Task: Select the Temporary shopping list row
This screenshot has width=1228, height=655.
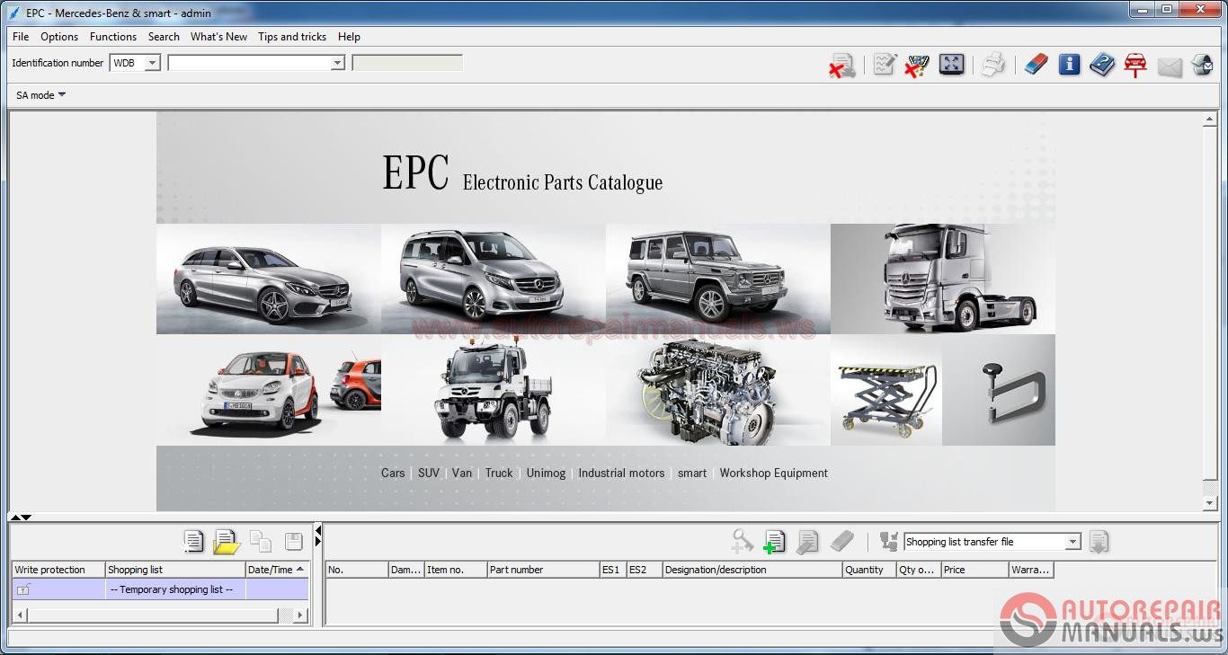Action: click(x=160, y=589)
